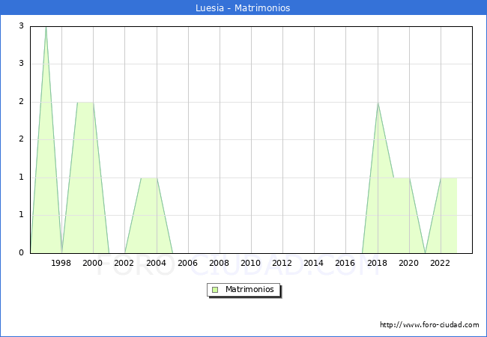Screen dimensions: 487x337
Task: Click the 2018 peak data point
Action: (x=378, y=103)
